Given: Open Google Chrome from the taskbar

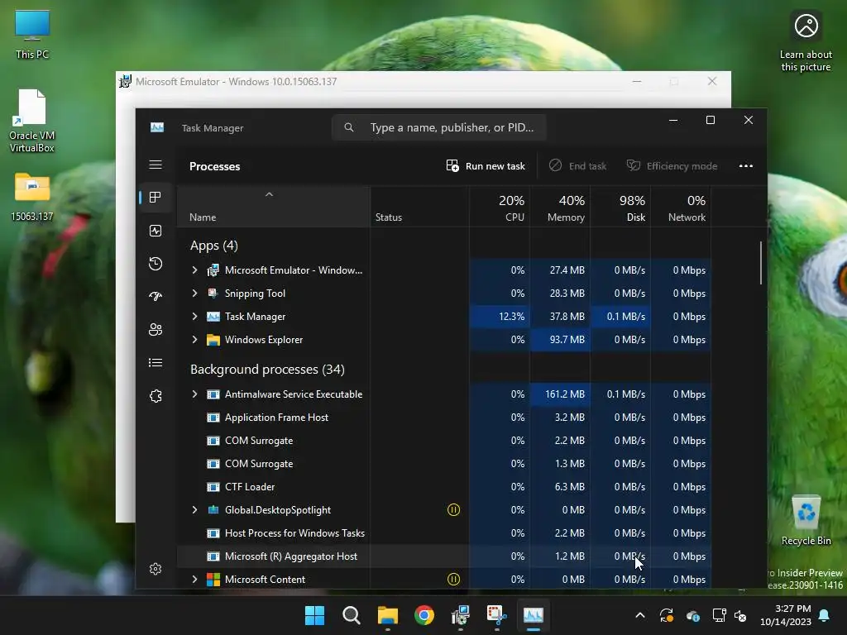Looking at the screenshot, I should (424, 615).
